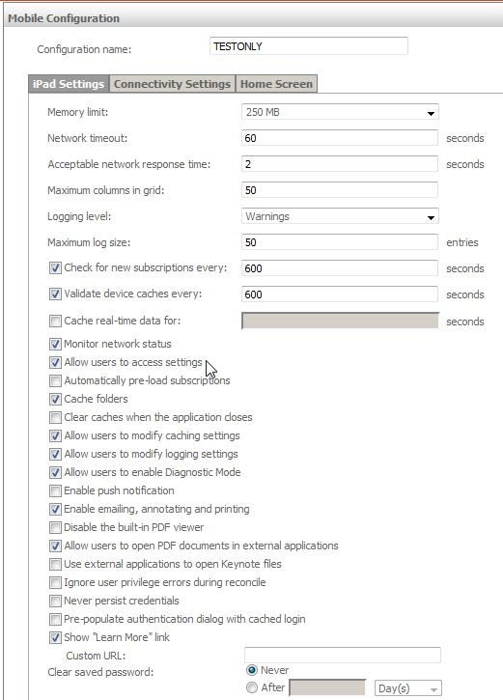The image size is (503, 700).
Task: Choose Never for clear saved password
Action: tap(252, 670)
